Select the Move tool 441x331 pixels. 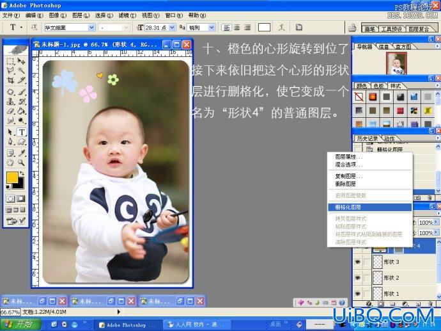tap(21, 61)
